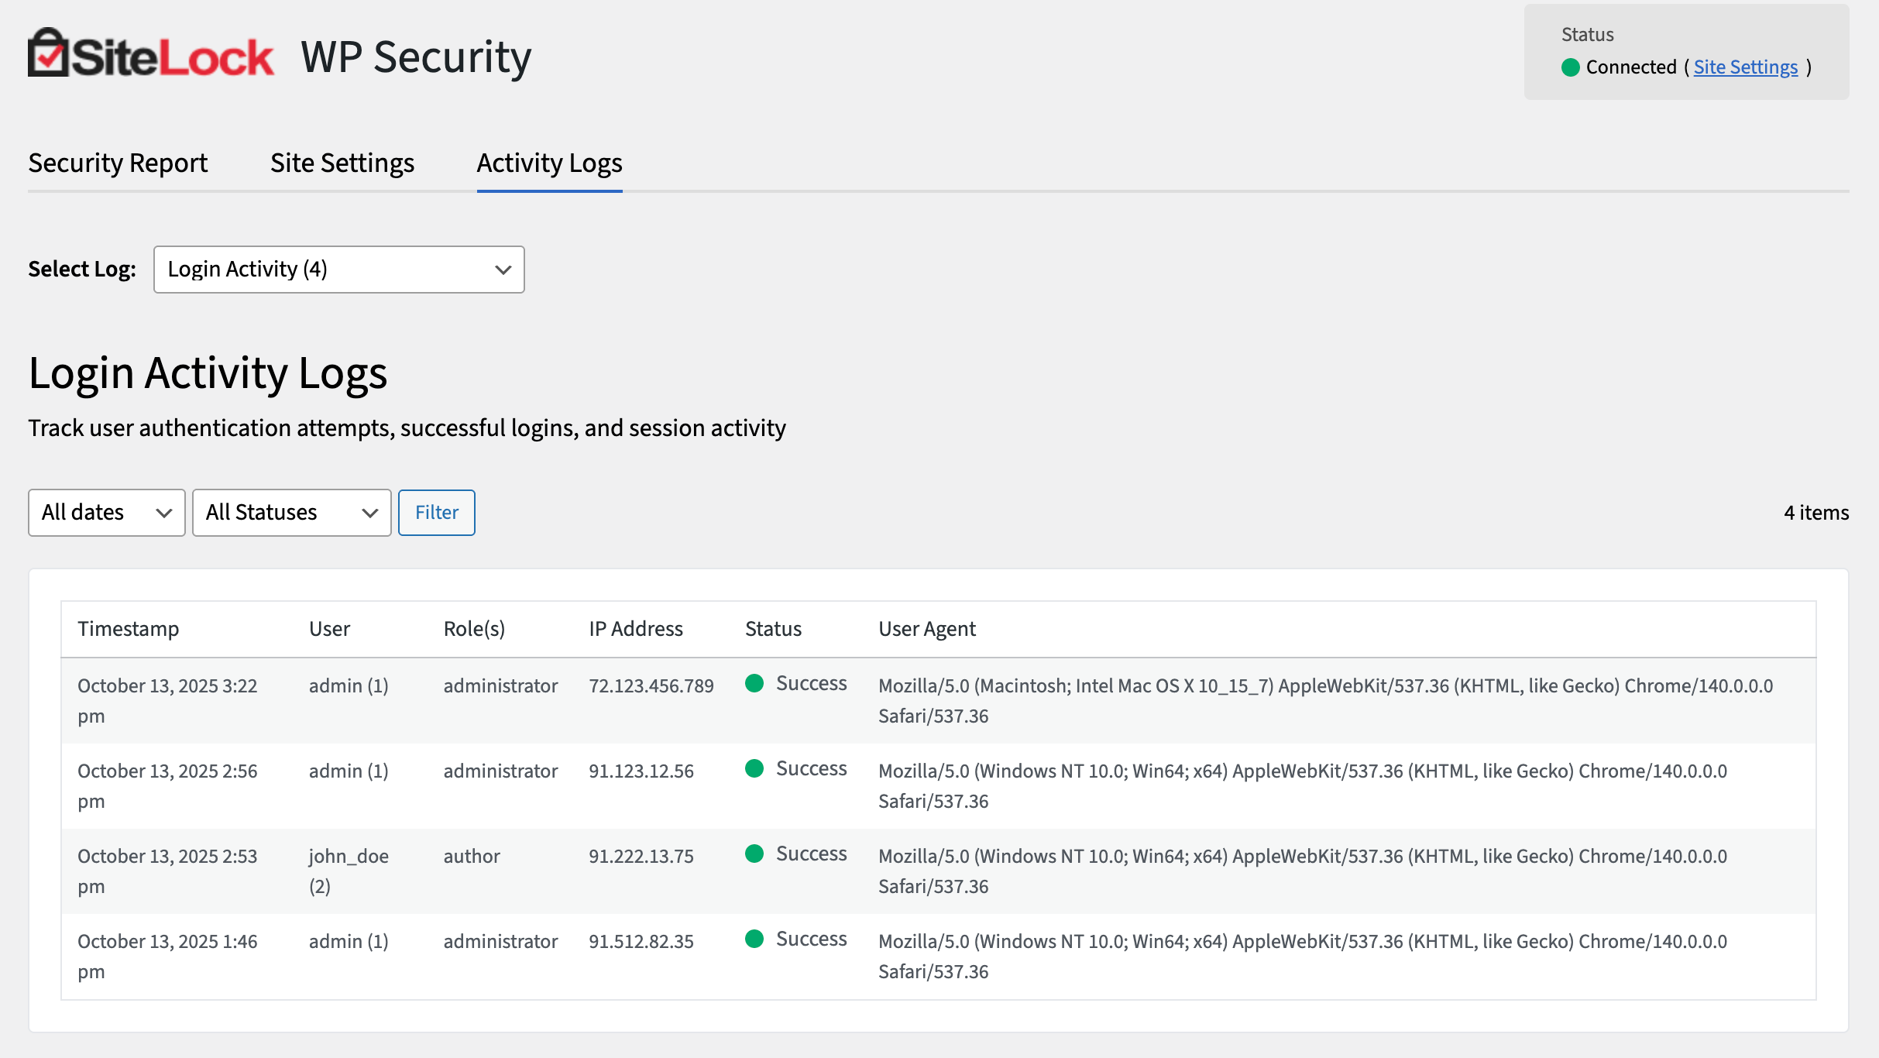
Task: Select the Activity Logs tab
Action: coord(549,163)
